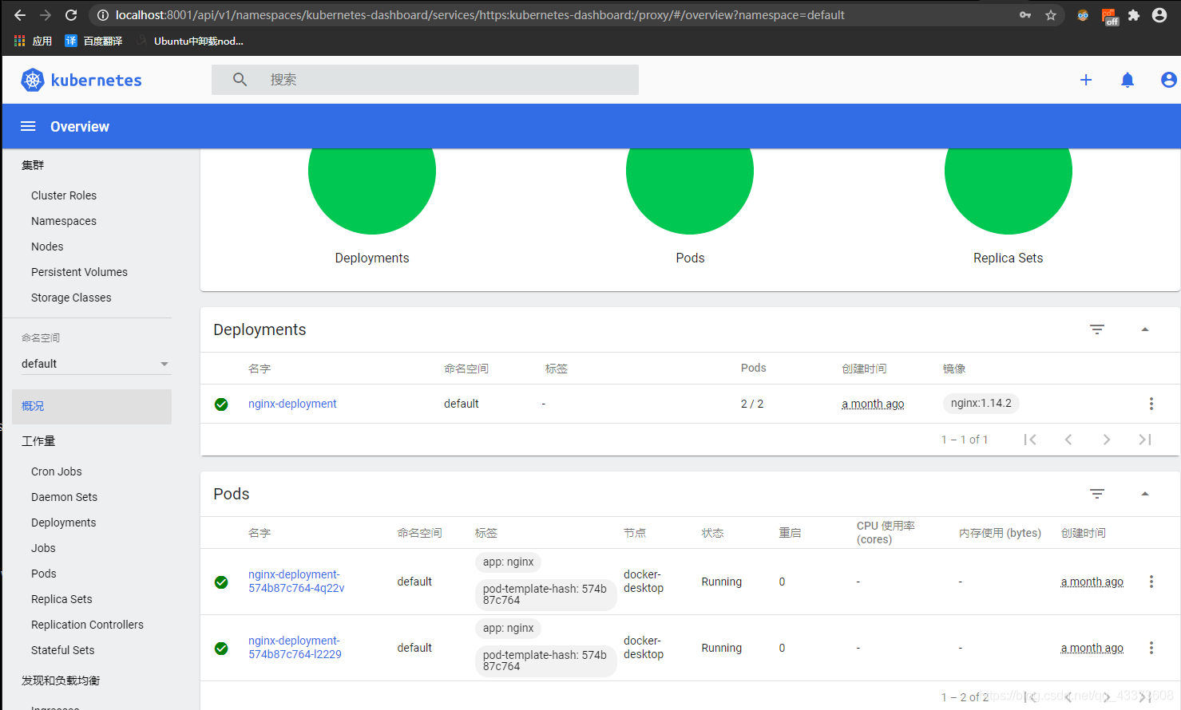The image size is (1181, 710).
Task: Open Daemon Sets in the sidebar
Action: (64, 497)
